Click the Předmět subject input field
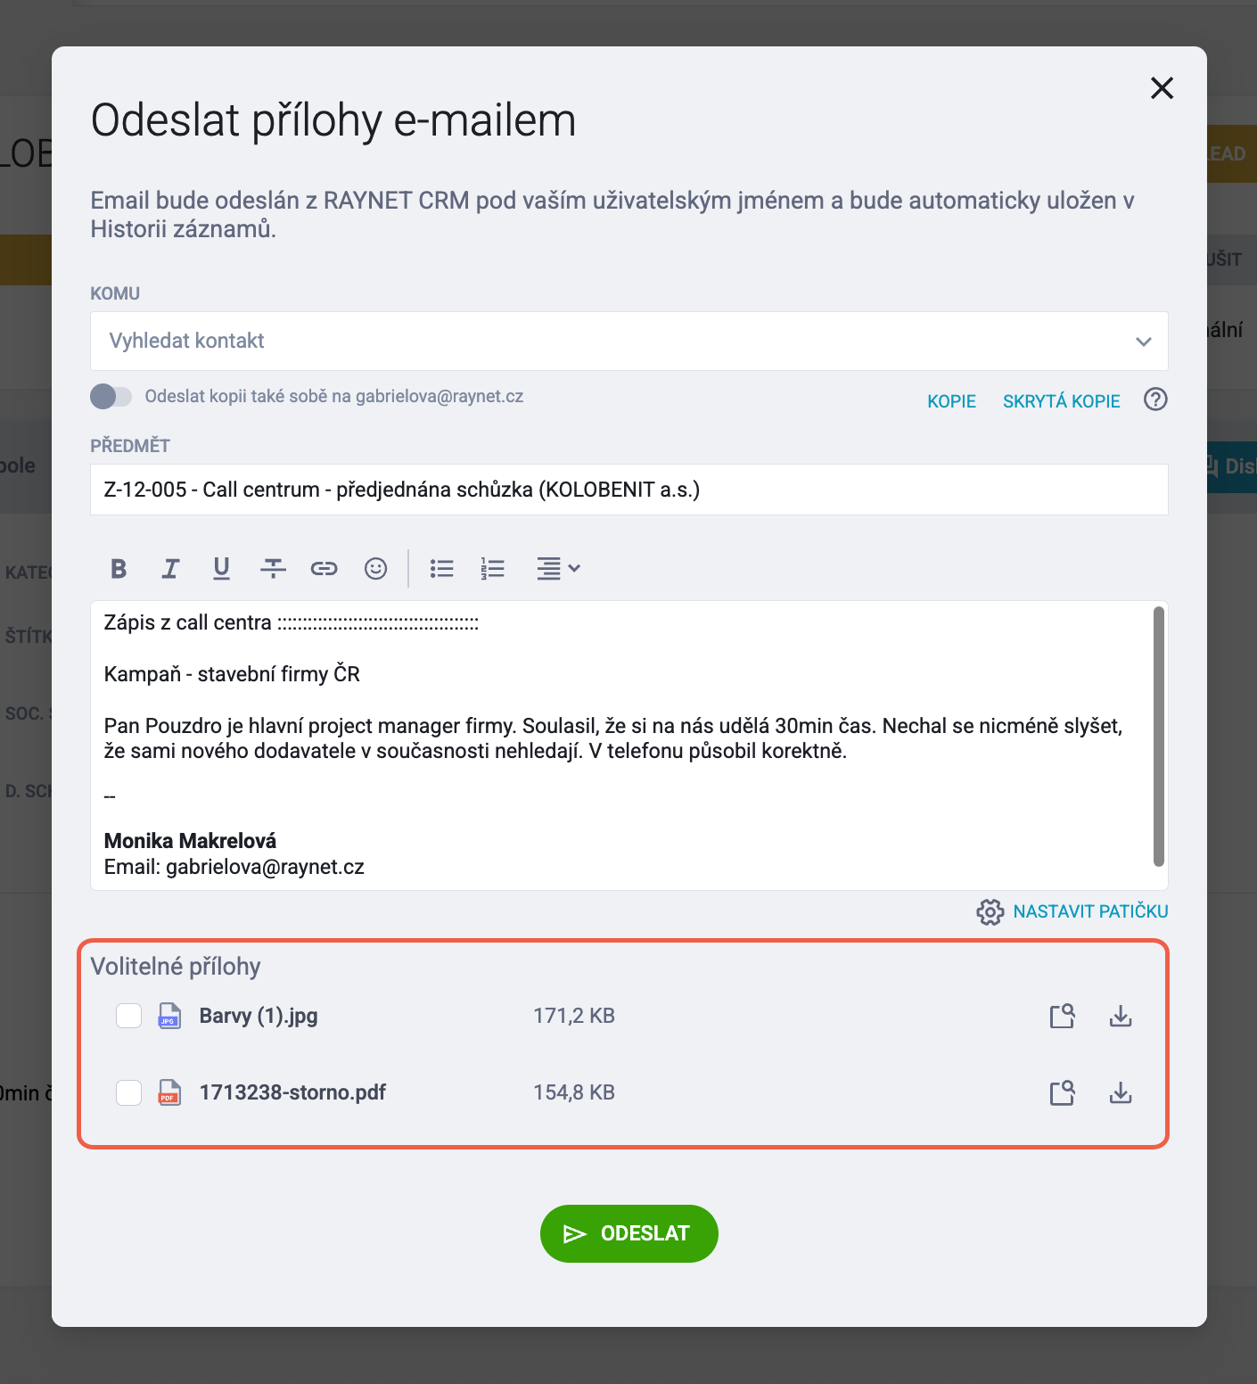This screenshot has height=1384, width=1257. (x=629, y=490)
